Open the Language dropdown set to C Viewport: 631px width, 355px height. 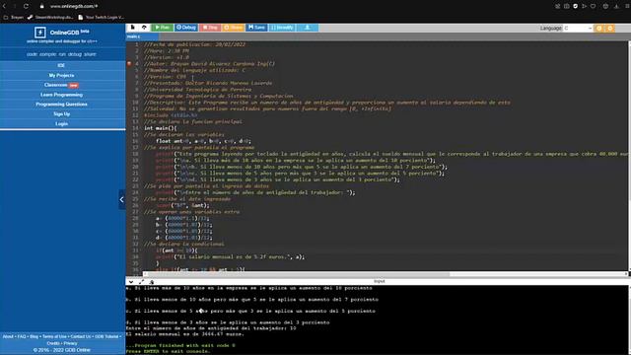click(578, 28)
